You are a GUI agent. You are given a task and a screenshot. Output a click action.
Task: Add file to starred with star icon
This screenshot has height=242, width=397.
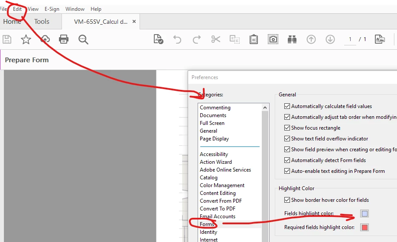point(26,39)
